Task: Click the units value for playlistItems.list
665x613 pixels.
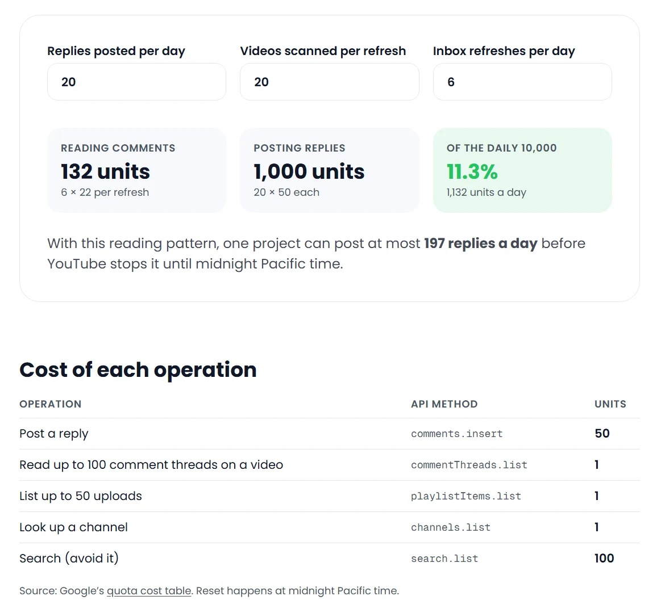Action: [x=597, y=496]
